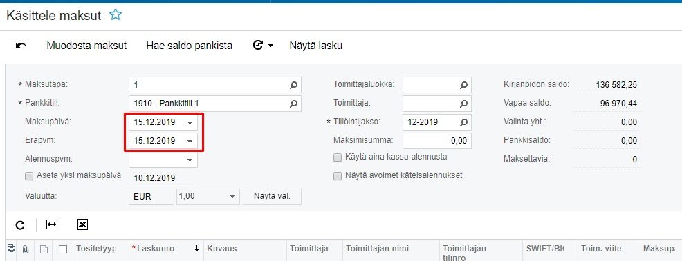This screenshot has width=682, height=261.
Task: Click the Näytä val. button
Action: point(273,196)
